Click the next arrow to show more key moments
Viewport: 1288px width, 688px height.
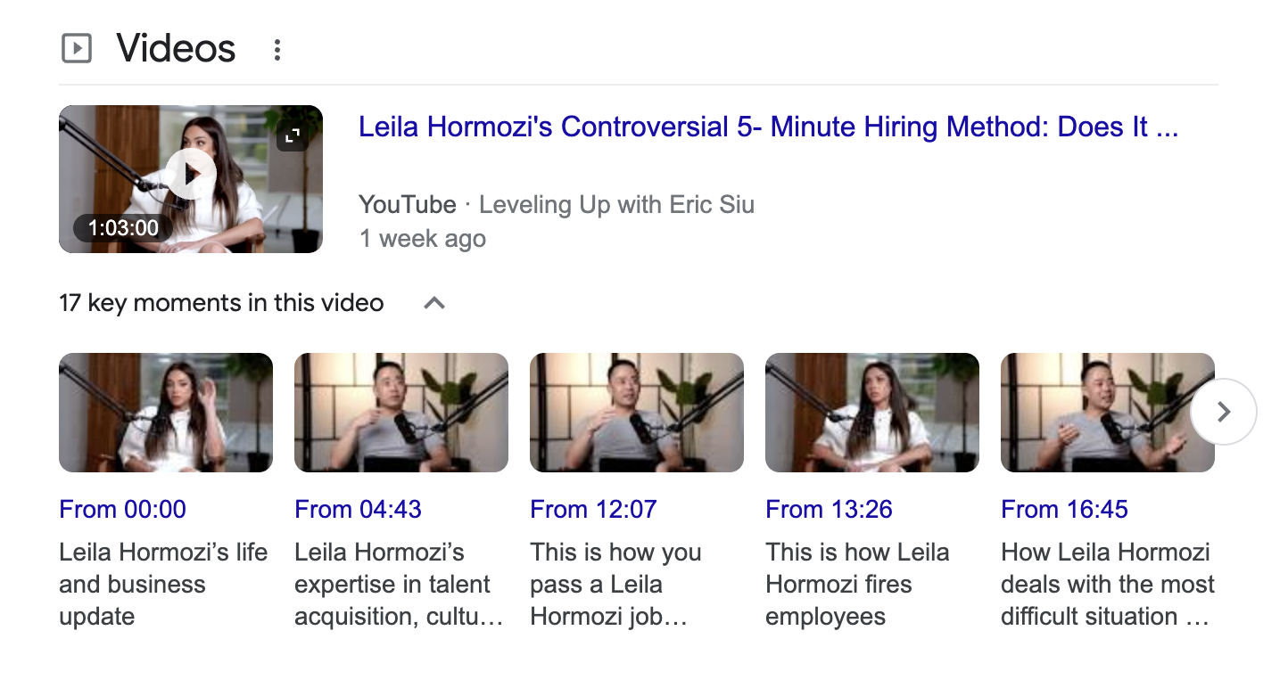(1223, 412)
